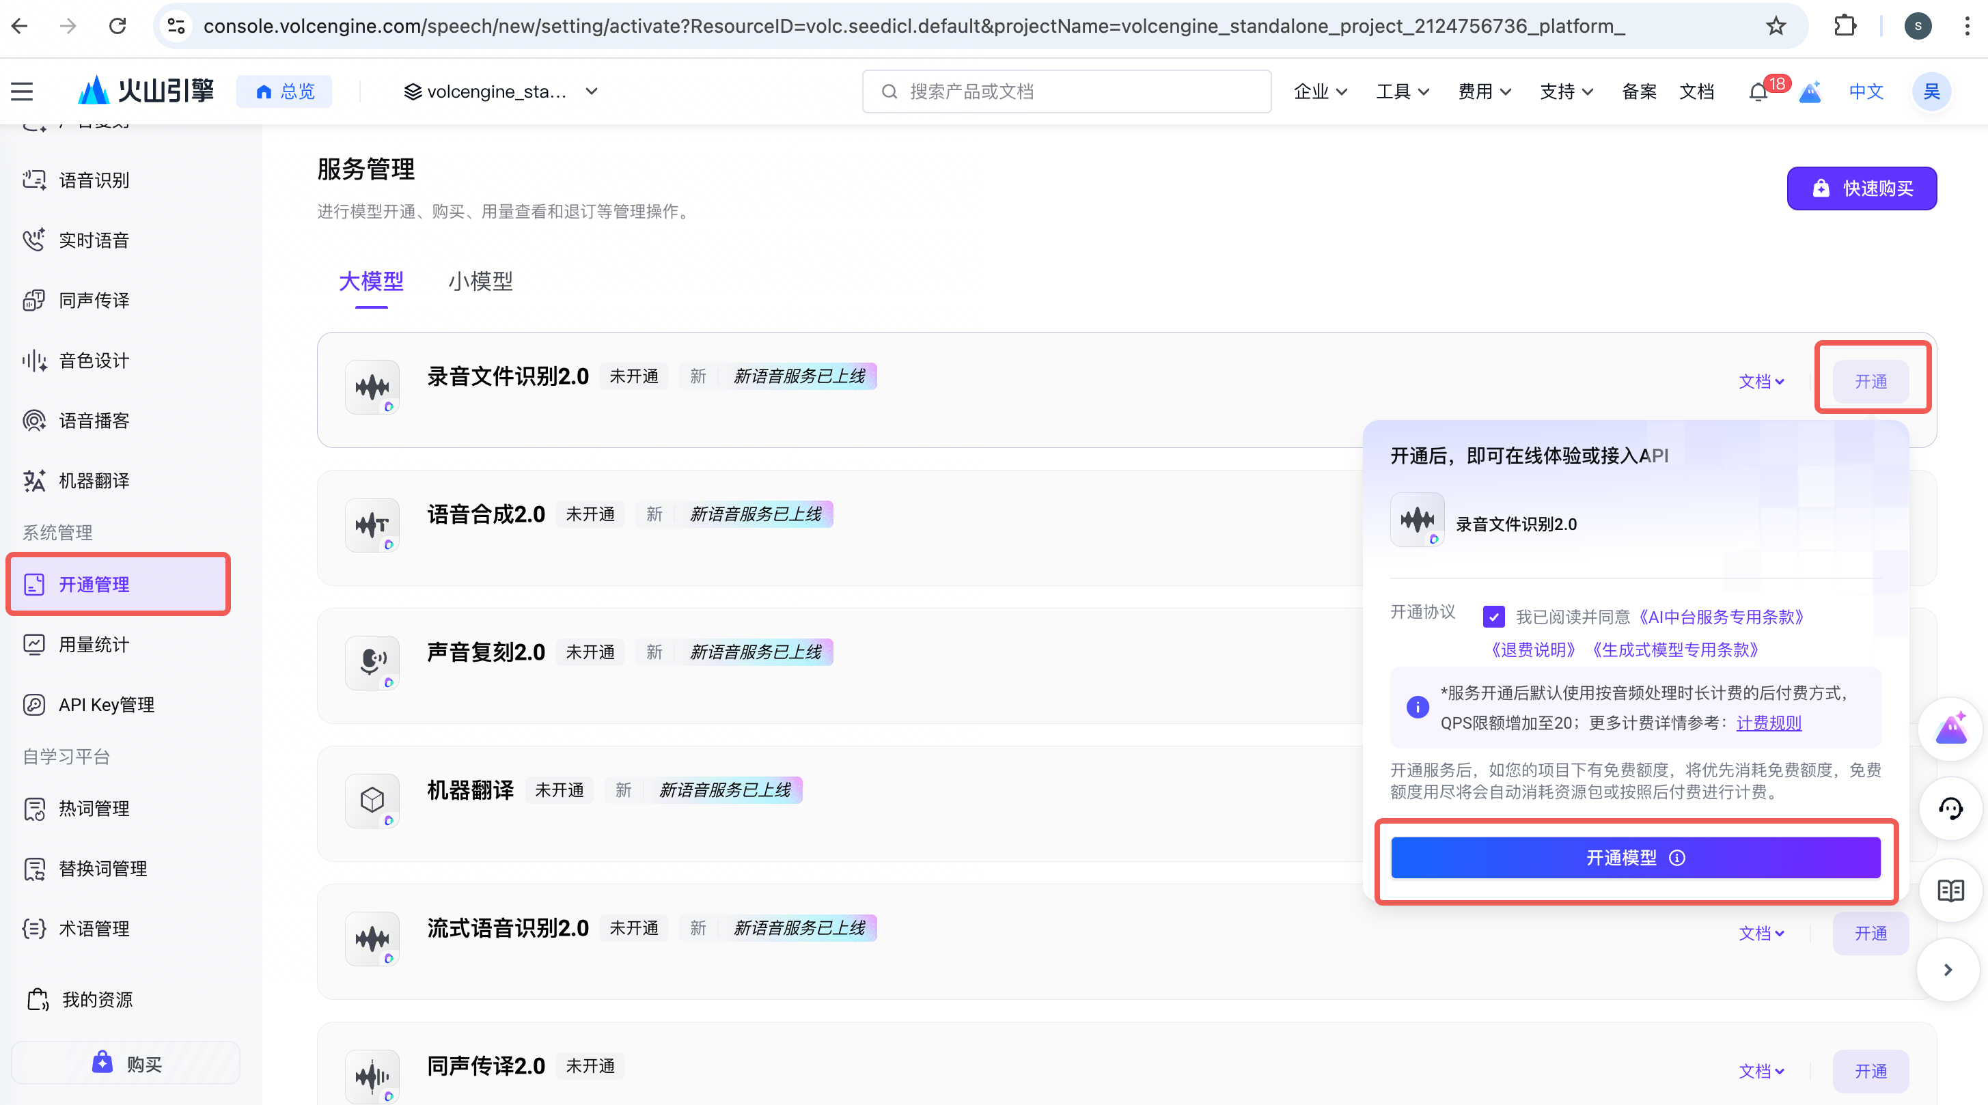Bookmark this page with the star icon

[x=1776, y=26]
